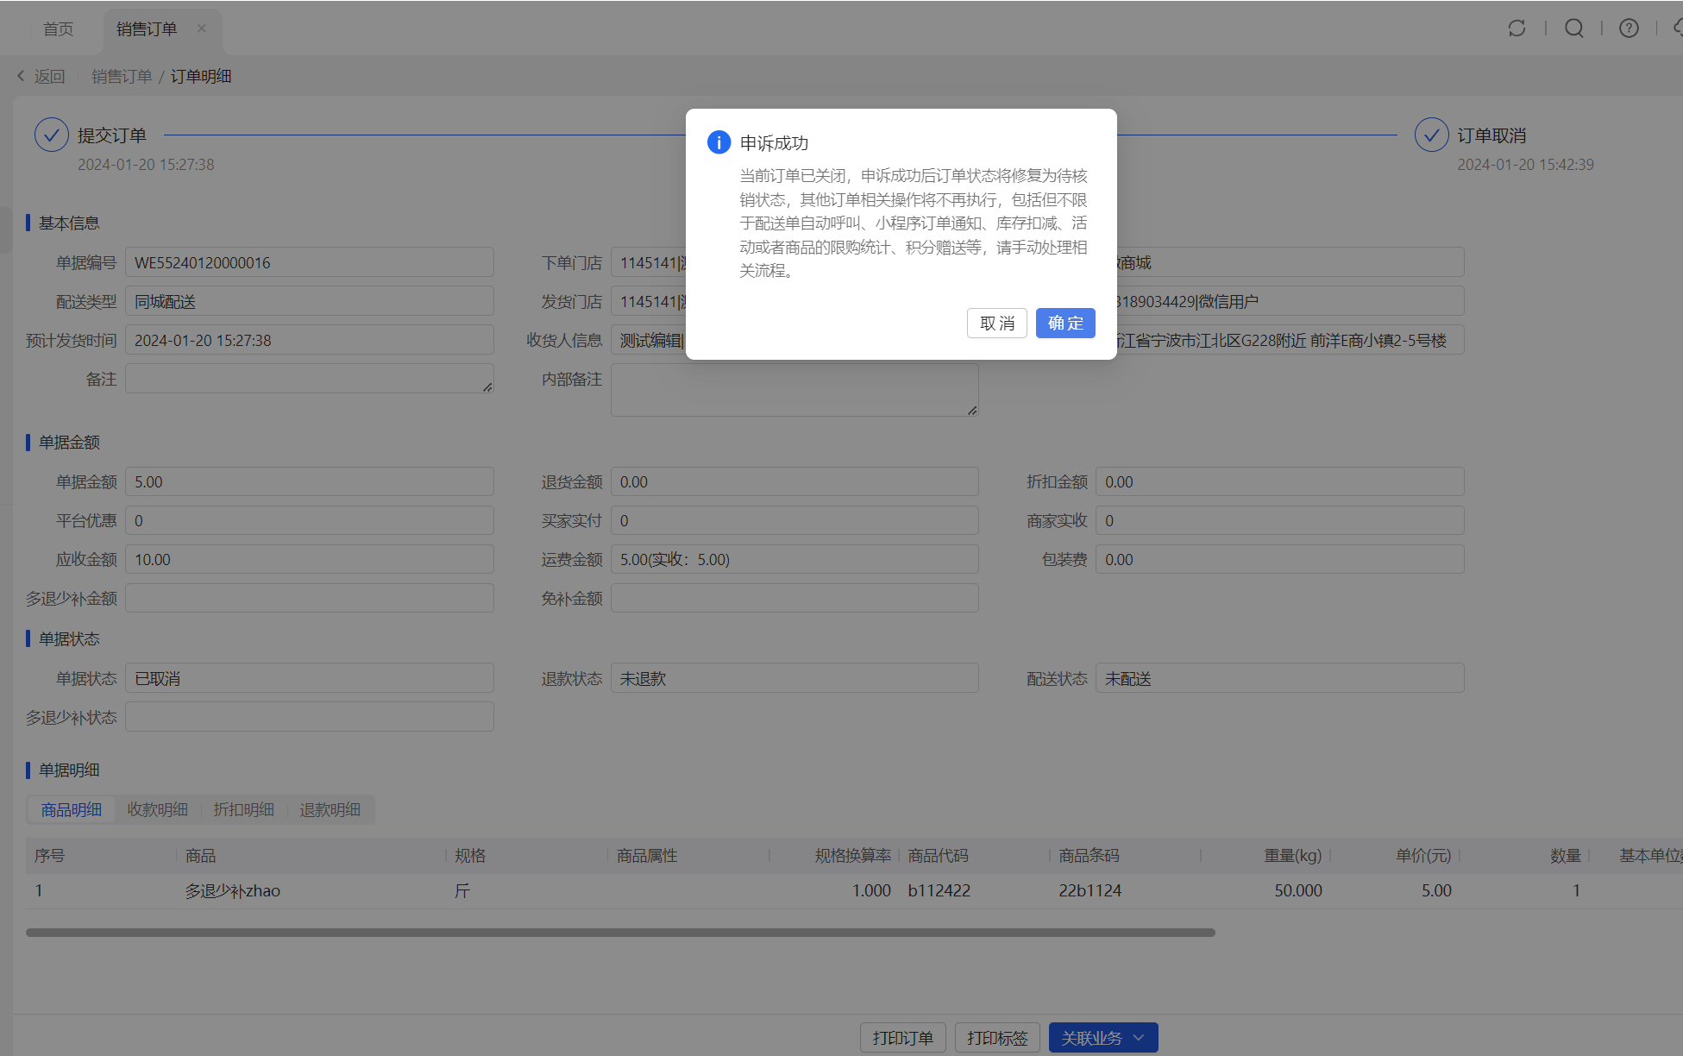Go back via 返回 link
Viewport: 1683px width, 1056px height.
(50, 77)
